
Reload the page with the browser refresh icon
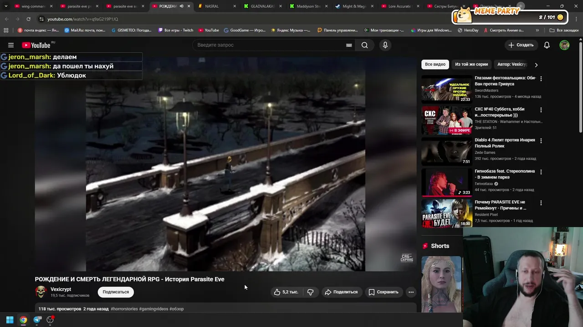pyautogui.click(x=28, y=19)
